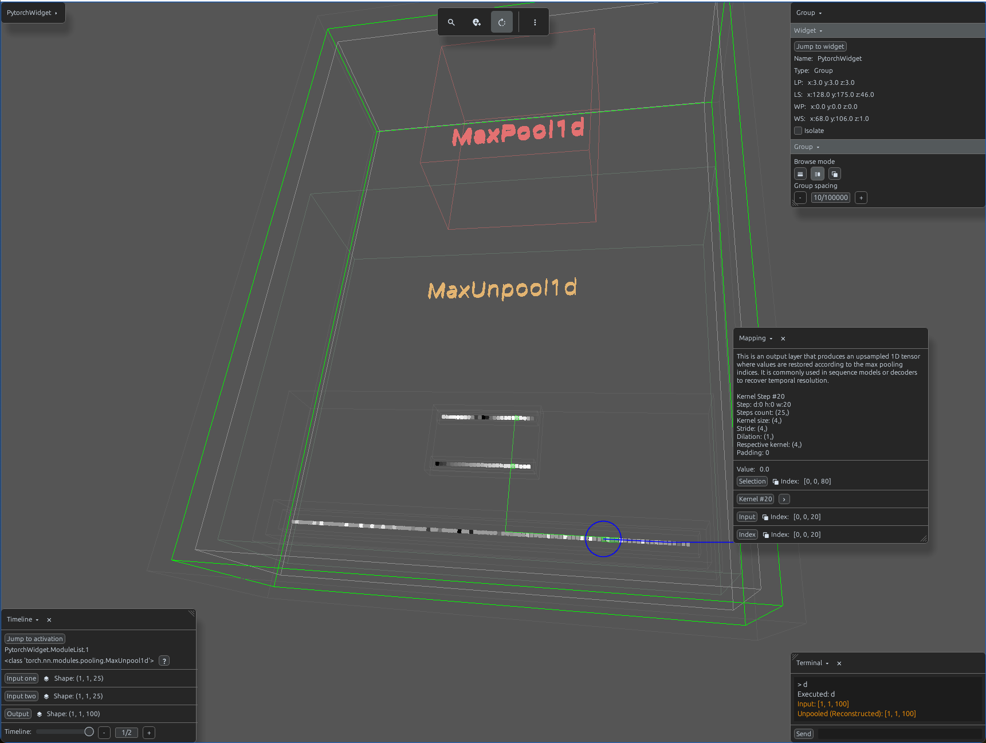Toggle the rotate view icon in the toolbar
This screenshot has width=986, height=743.
click(502, 22)
